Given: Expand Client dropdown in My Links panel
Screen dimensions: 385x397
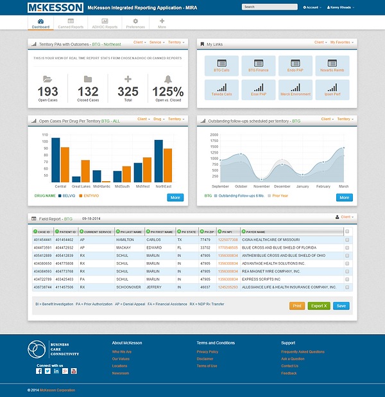Looking at the screenshot, I should pos(321,42).
